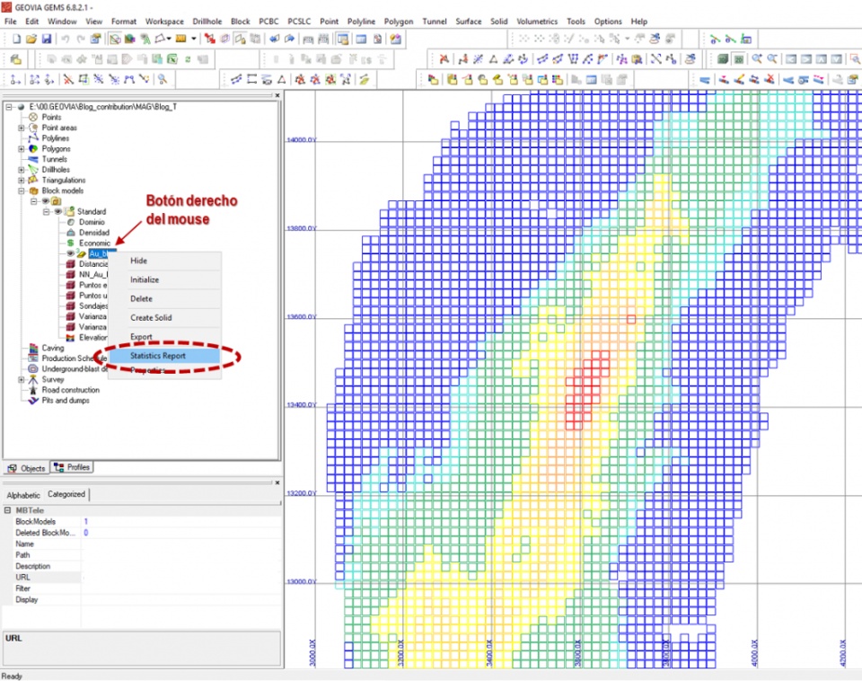The image size is (862, 681).
Task: Close the object tree panel
Action: [x=277, y=96]
